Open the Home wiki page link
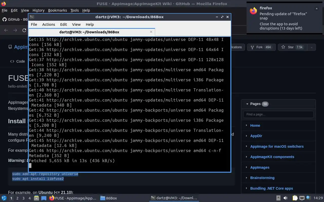 (x=255, y=125)
